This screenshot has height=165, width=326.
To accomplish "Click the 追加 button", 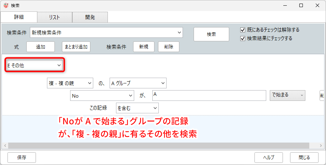I will pyautogui.click(x=40, y=47).
